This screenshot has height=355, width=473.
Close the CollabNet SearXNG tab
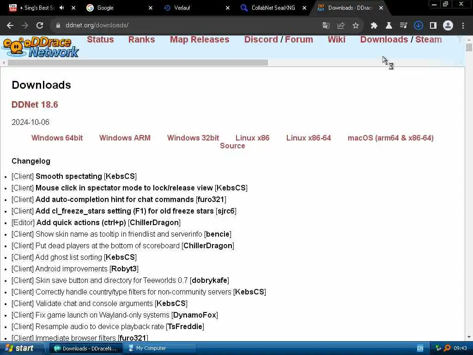304,8
